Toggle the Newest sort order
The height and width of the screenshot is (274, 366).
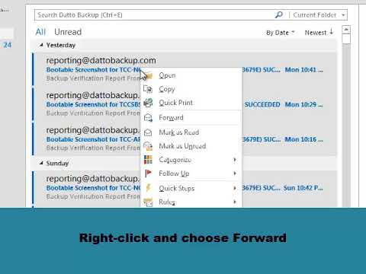point(319,33)
